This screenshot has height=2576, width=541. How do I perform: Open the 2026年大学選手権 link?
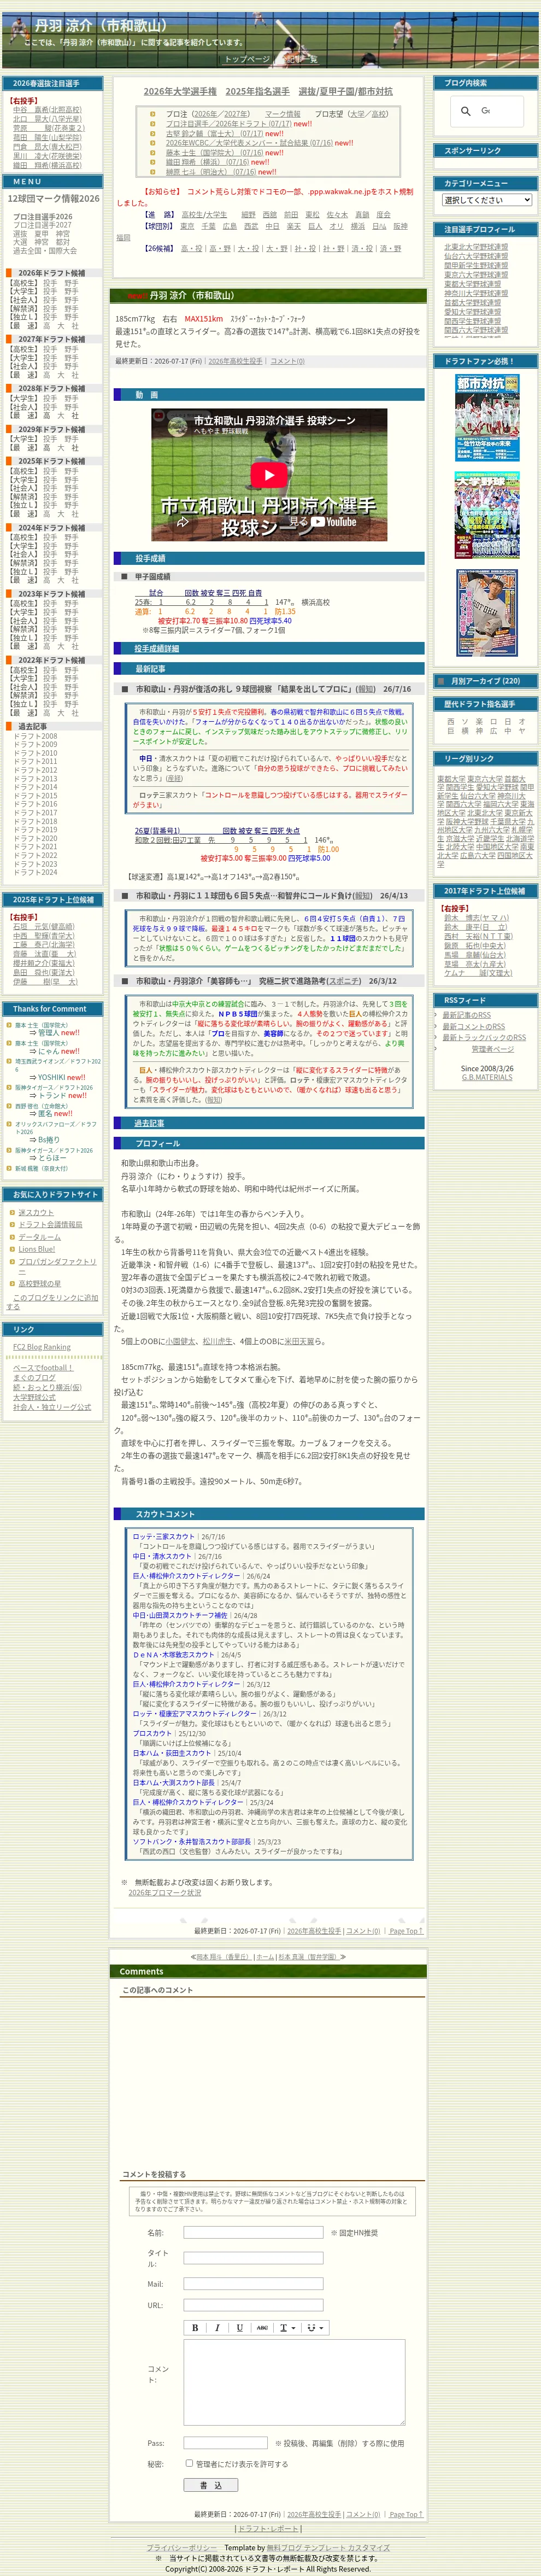[180, 91]
